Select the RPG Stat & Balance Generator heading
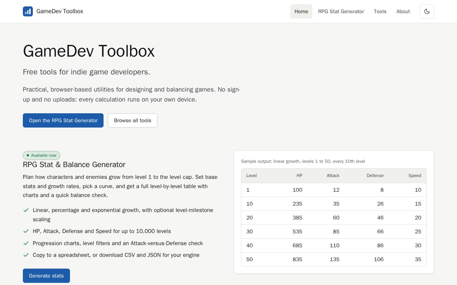Image resolution: width=457 pixels, height=285 pixels. [74, 165]
